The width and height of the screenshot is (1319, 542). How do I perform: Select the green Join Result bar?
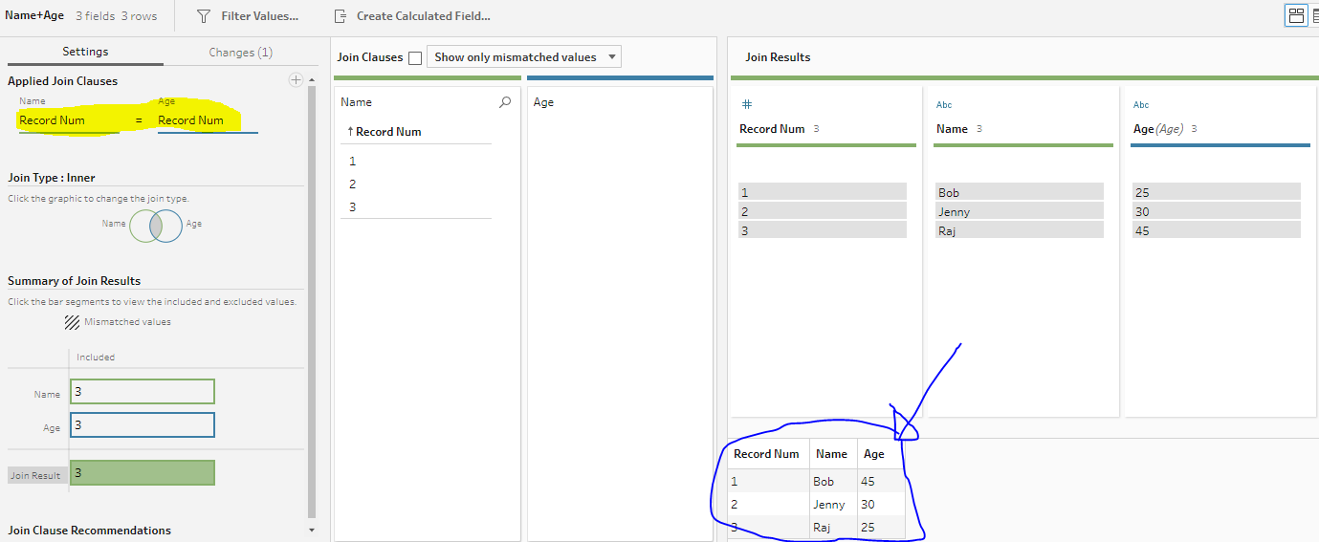coord(143,473)
